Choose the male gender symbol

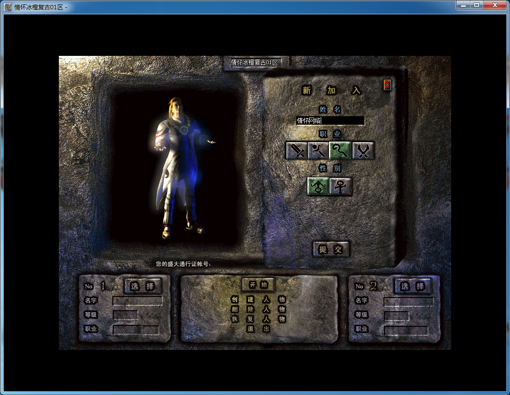pos(318,186)
